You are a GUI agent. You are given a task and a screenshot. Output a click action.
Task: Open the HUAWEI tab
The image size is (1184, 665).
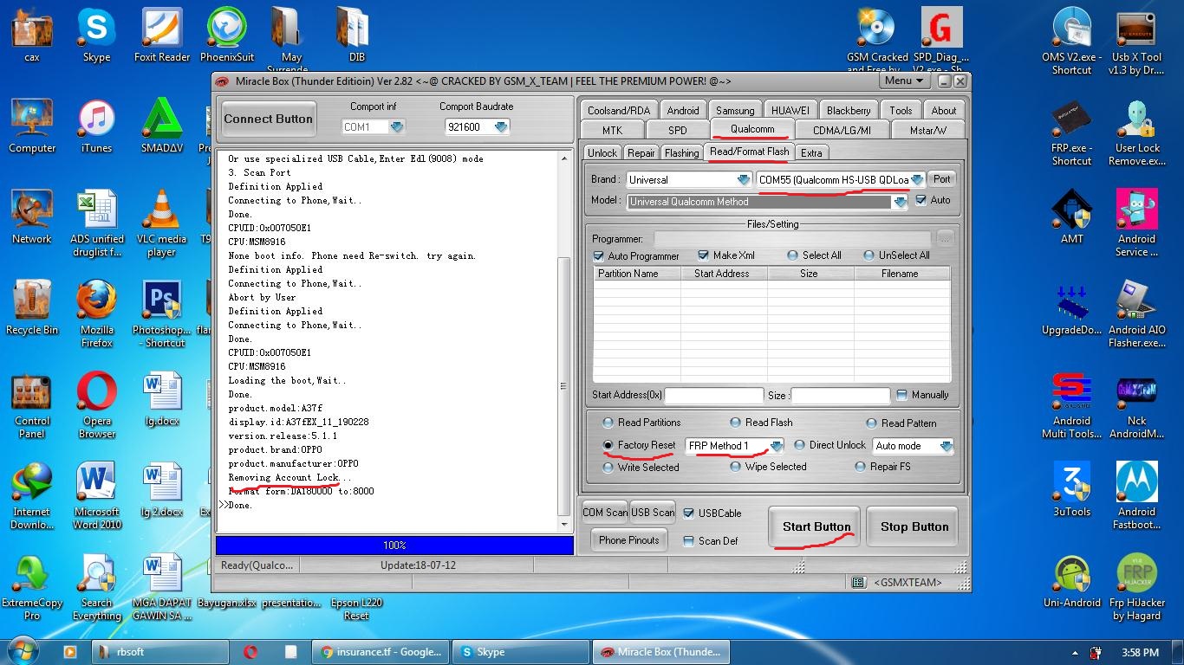pyautogui.click(x=790, y=110)
